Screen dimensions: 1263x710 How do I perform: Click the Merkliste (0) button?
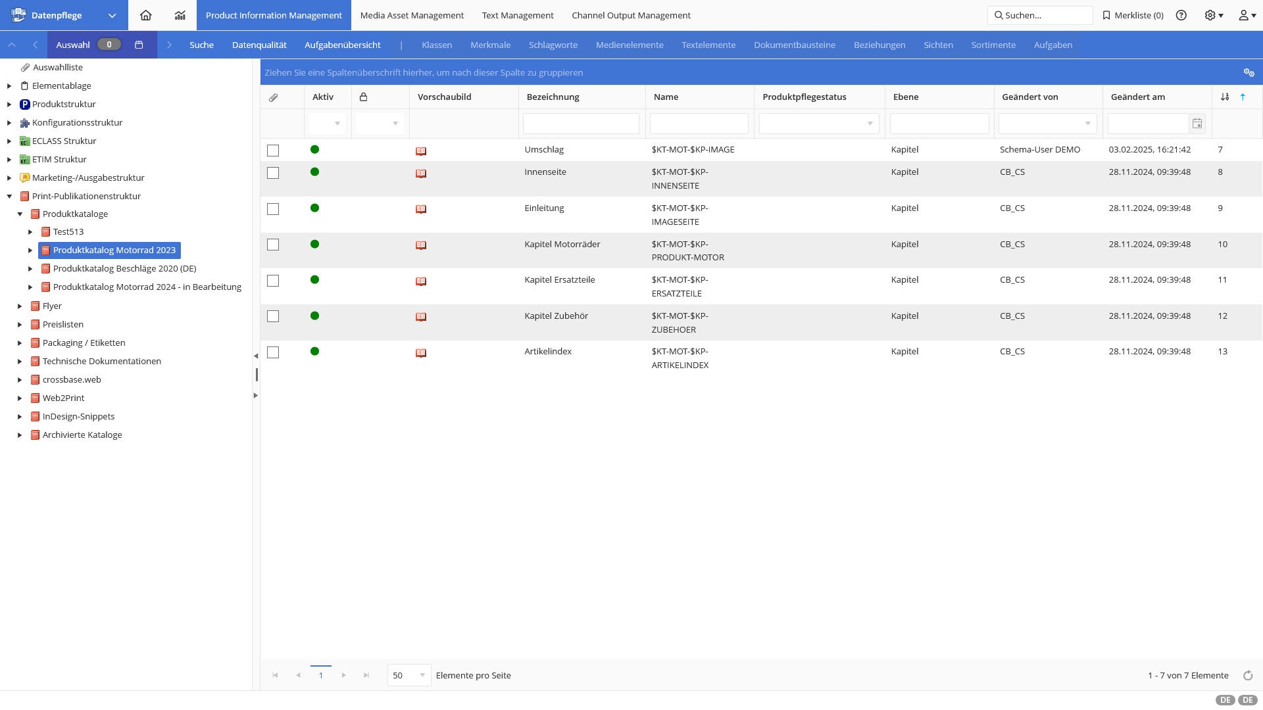pos(1133,15)
